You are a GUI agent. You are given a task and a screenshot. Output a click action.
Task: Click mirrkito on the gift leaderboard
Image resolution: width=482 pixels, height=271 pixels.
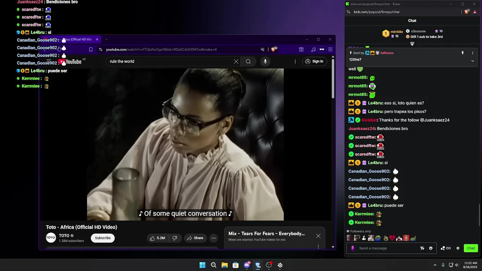(x=397, y=32)
